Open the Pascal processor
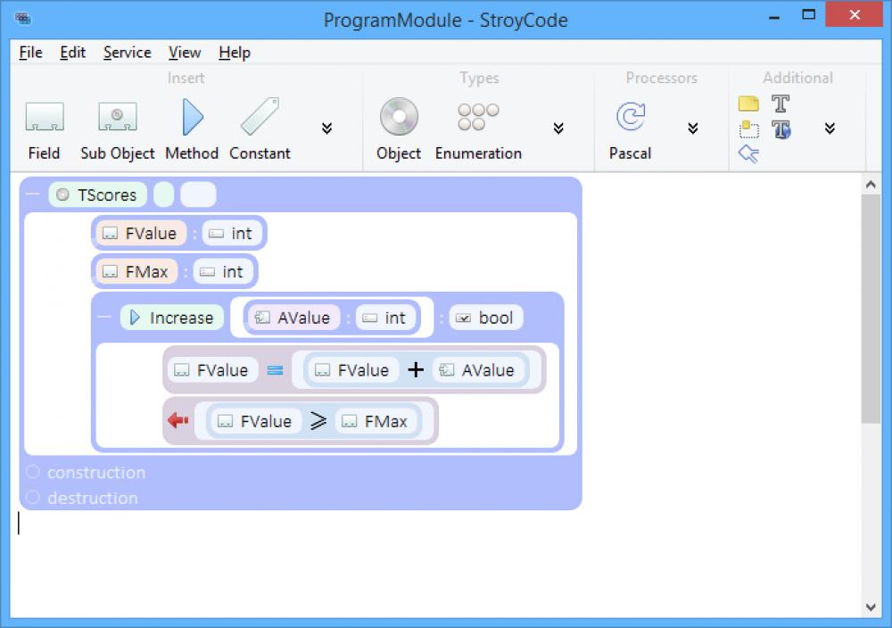The image size is (892, 628). click(x=630, y=125)
